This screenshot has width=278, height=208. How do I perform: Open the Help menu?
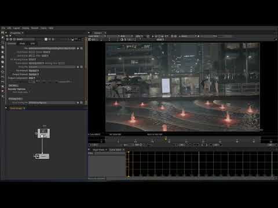click(x=51, y=28)
